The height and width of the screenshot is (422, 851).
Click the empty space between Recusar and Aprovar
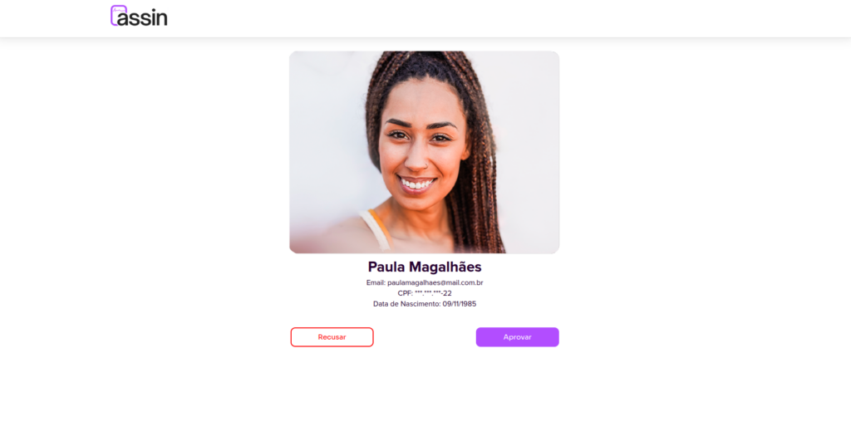[x=425, y=336]
